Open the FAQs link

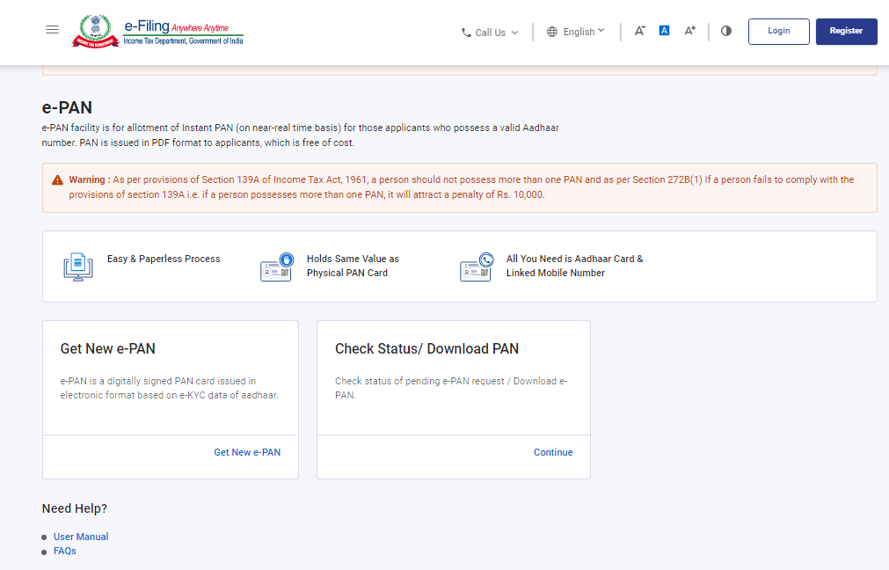(x=65, y=551)
